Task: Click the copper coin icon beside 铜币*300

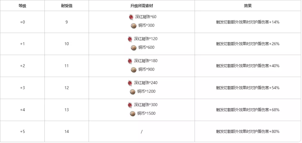Action: (x=133, y=26)
